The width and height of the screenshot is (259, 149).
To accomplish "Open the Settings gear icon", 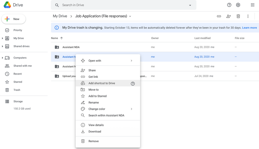I will pyautogui.click(x=238, y=5).
